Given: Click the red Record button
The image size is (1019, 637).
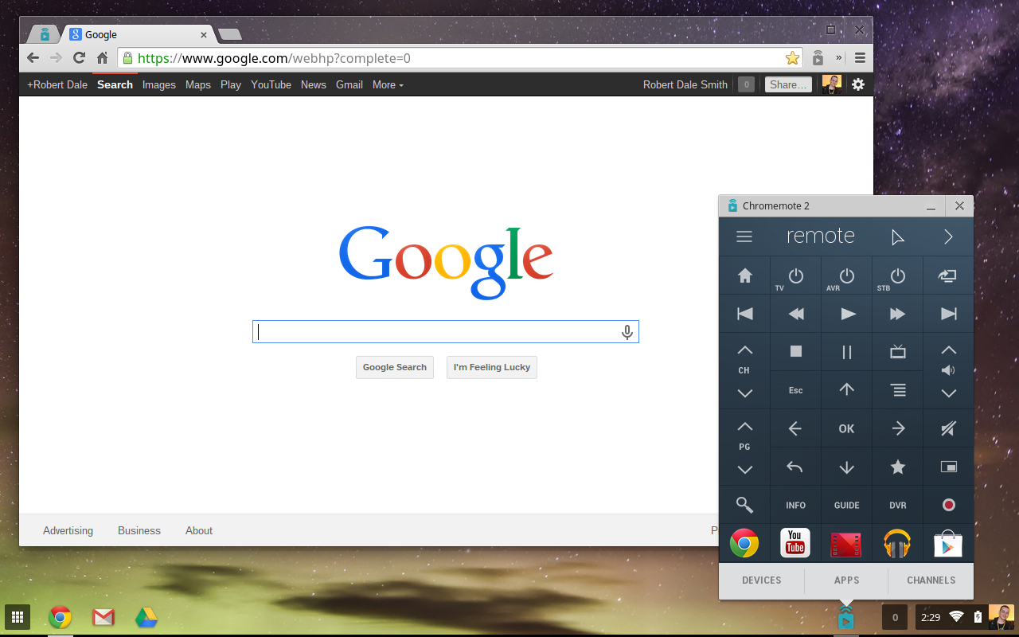Looking at the screenshot, I should (948, 505).
